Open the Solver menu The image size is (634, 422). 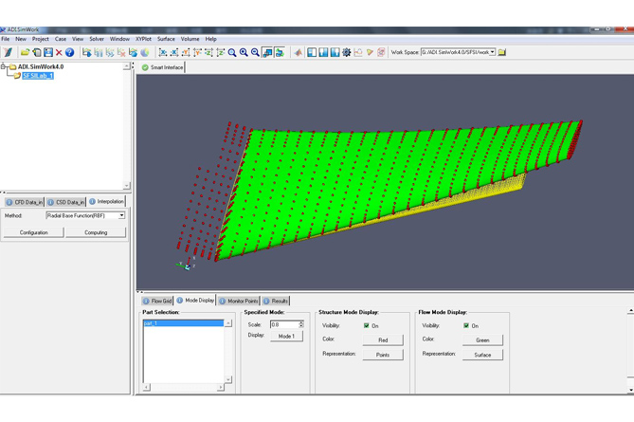[x=97, y=39]
